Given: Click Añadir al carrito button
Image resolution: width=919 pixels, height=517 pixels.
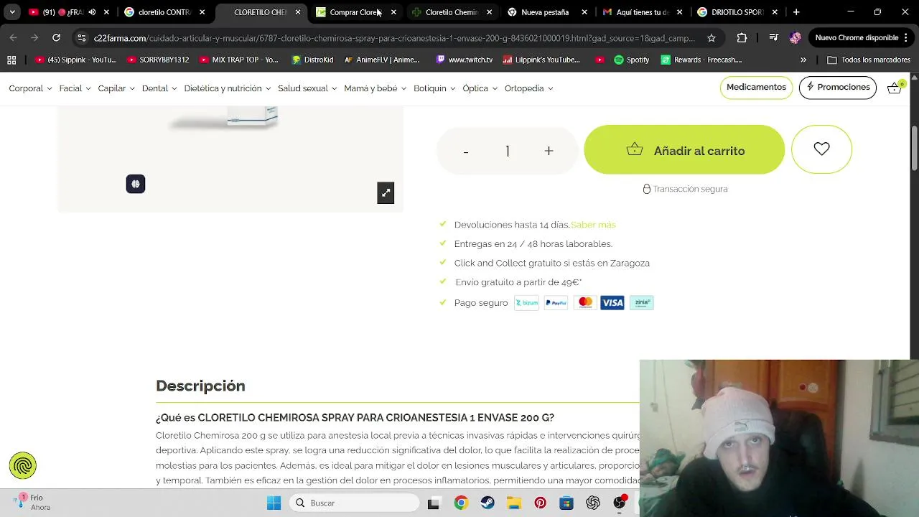Looking at the screenshot, I should point(684,149).
